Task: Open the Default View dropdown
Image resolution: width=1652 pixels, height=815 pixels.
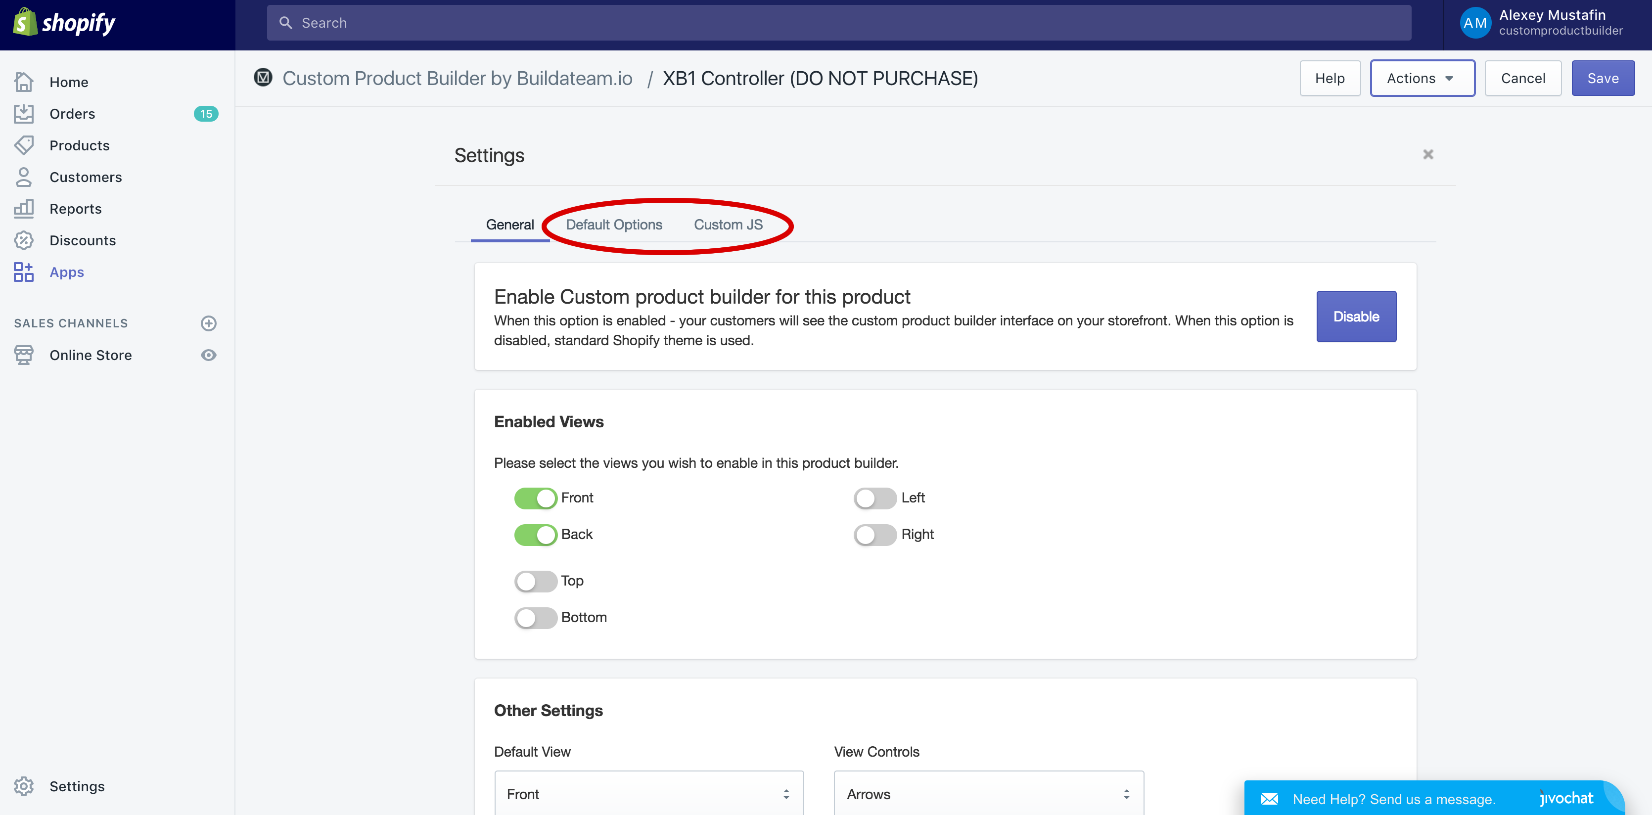Action: (x=649, y=794)
